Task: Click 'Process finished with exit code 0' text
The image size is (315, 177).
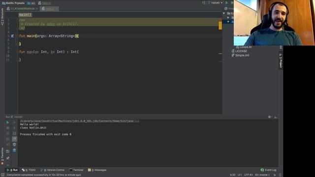Action: click(x=46, y=134)
